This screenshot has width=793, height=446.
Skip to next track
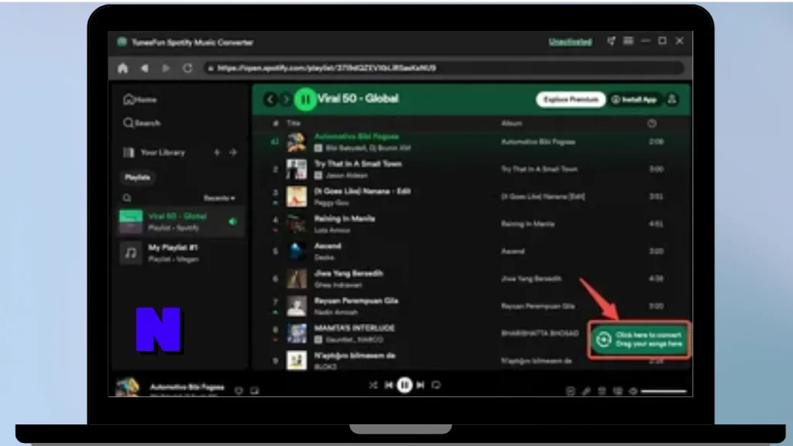421,386
